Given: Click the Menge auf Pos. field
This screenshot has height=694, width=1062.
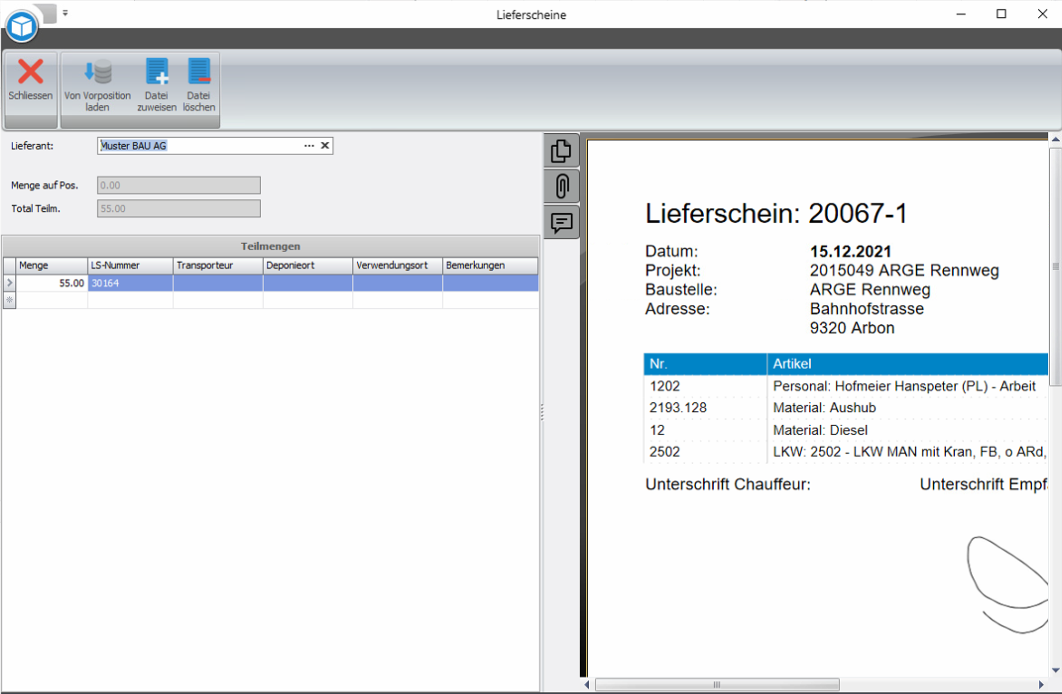Looking at the screenshot, I should pyautogui.click(x=179, y=185).
